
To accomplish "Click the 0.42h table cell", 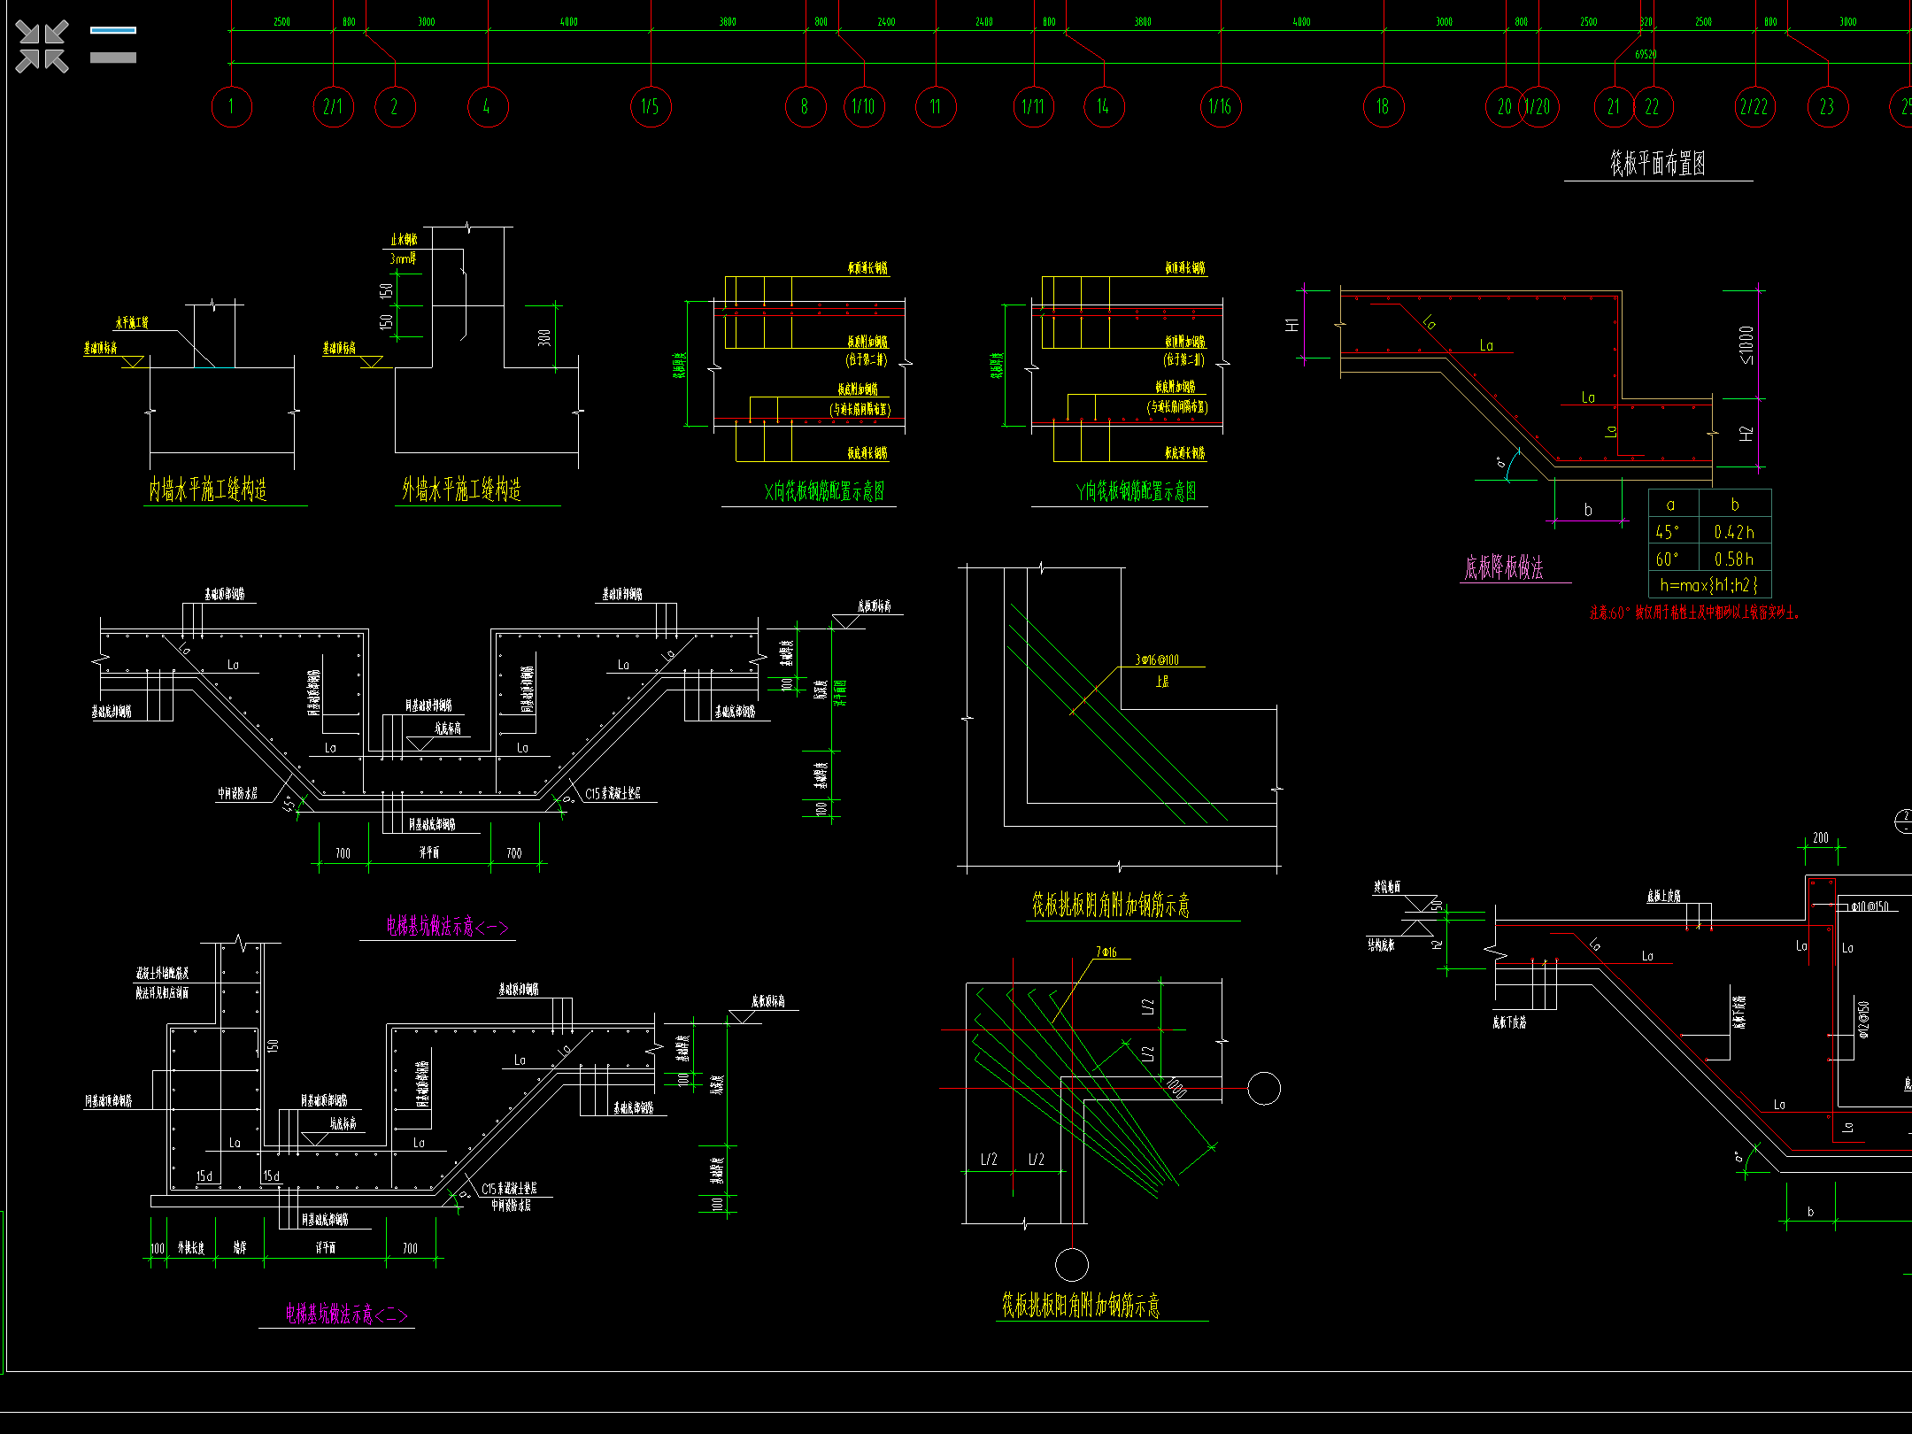I will (1734, 532).
